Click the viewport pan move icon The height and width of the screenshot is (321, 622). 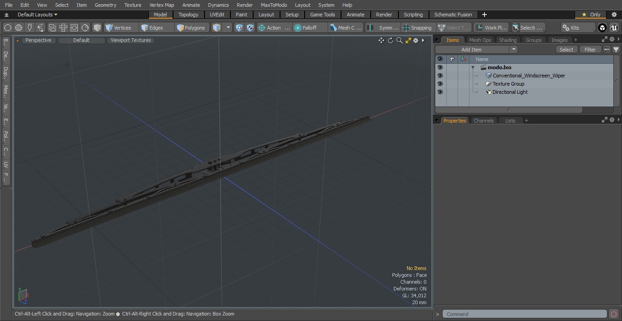click(x=381, y=41)
